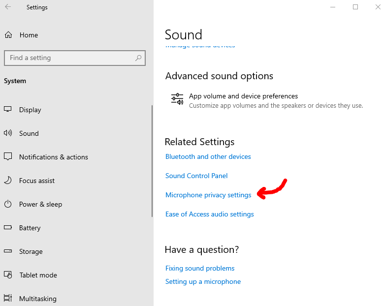The width and height of the screenshot is (382, 306).
Task: Click the Sound speaker icon in sidebar
Action: pos(8,133)
